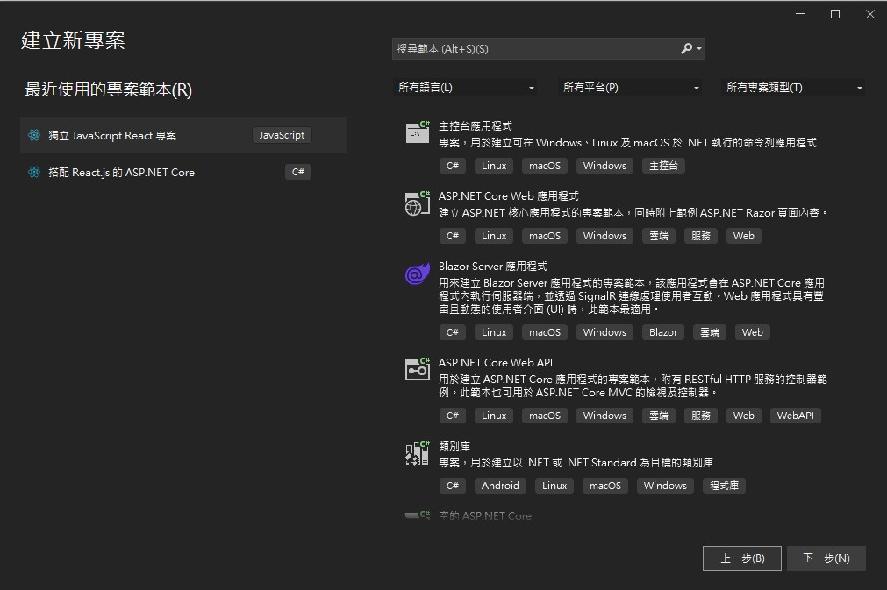Click the Blazor Server template description text
This screenshot has width=887, height=590.
click(632, 296)
